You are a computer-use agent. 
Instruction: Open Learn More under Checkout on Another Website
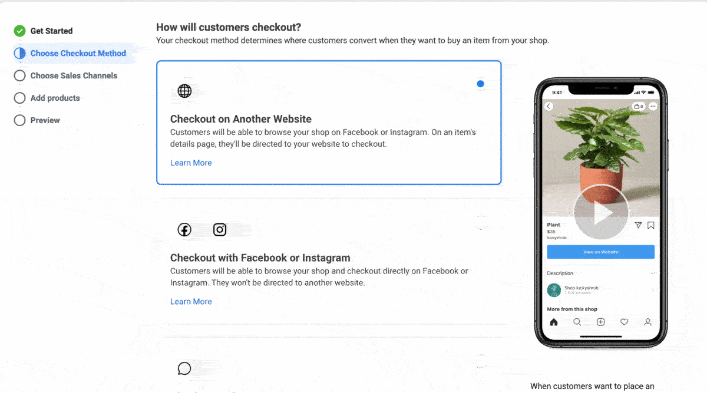(191, 163)
